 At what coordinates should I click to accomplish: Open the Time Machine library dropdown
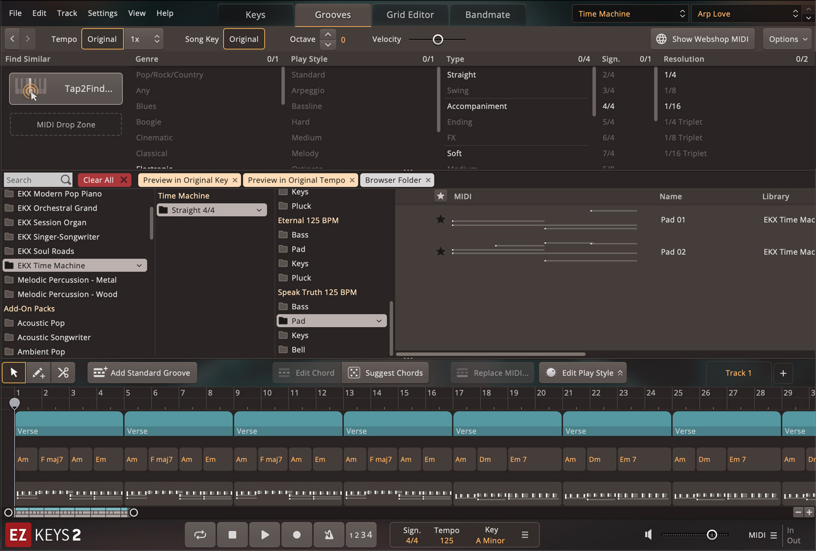point(630,14)
